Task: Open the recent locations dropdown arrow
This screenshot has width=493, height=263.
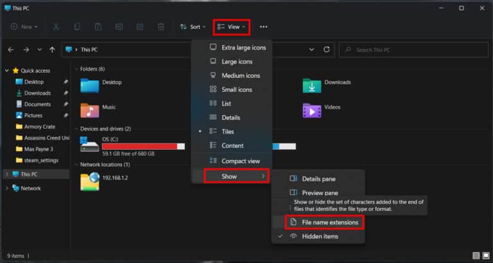Action: tap(39, 50)
